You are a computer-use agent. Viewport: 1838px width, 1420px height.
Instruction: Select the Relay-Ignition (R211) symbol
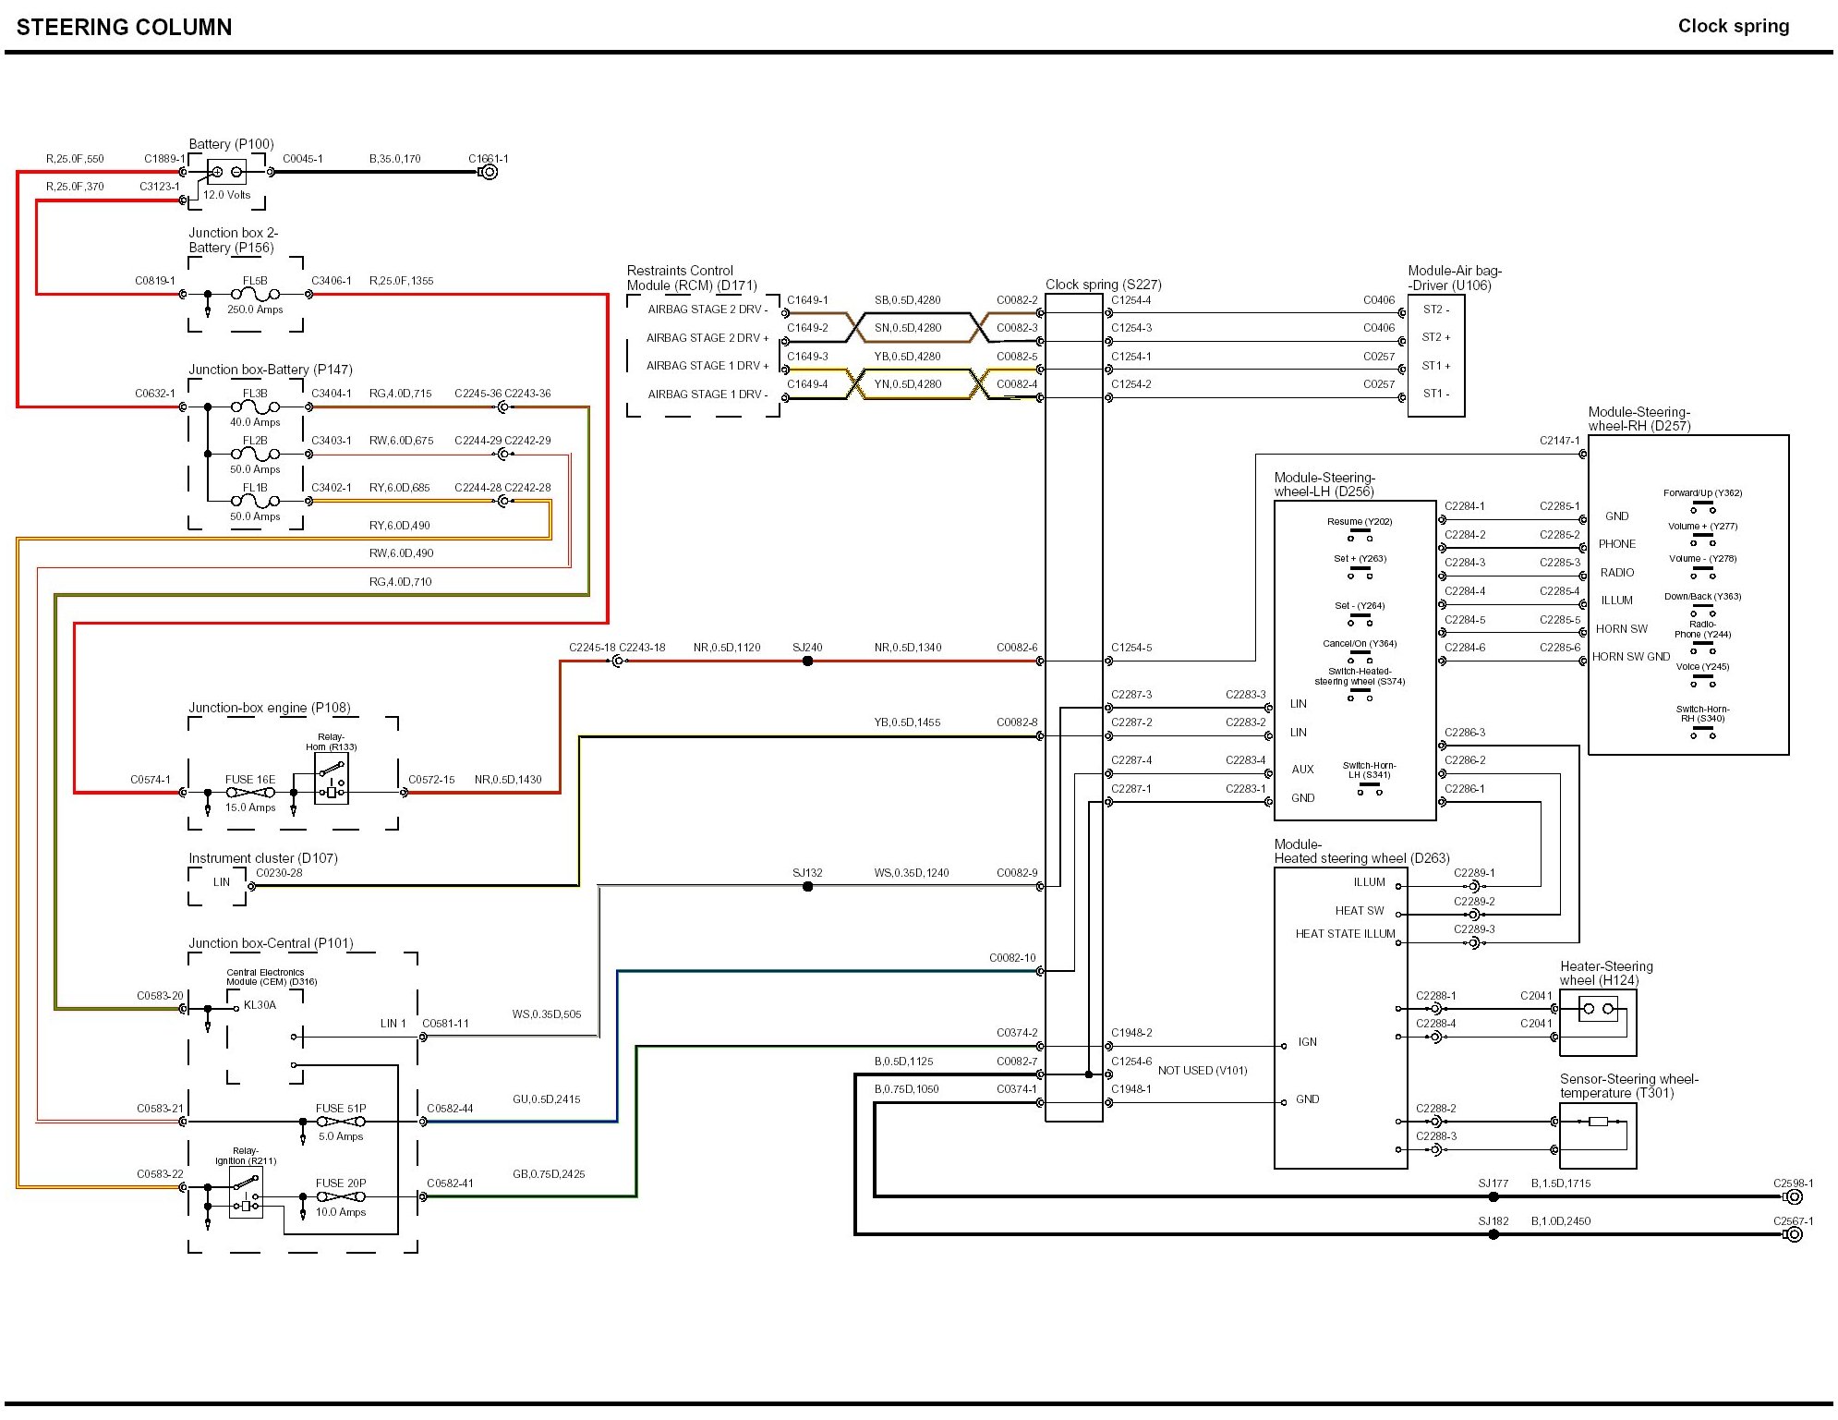click(x=246, y=1193)
